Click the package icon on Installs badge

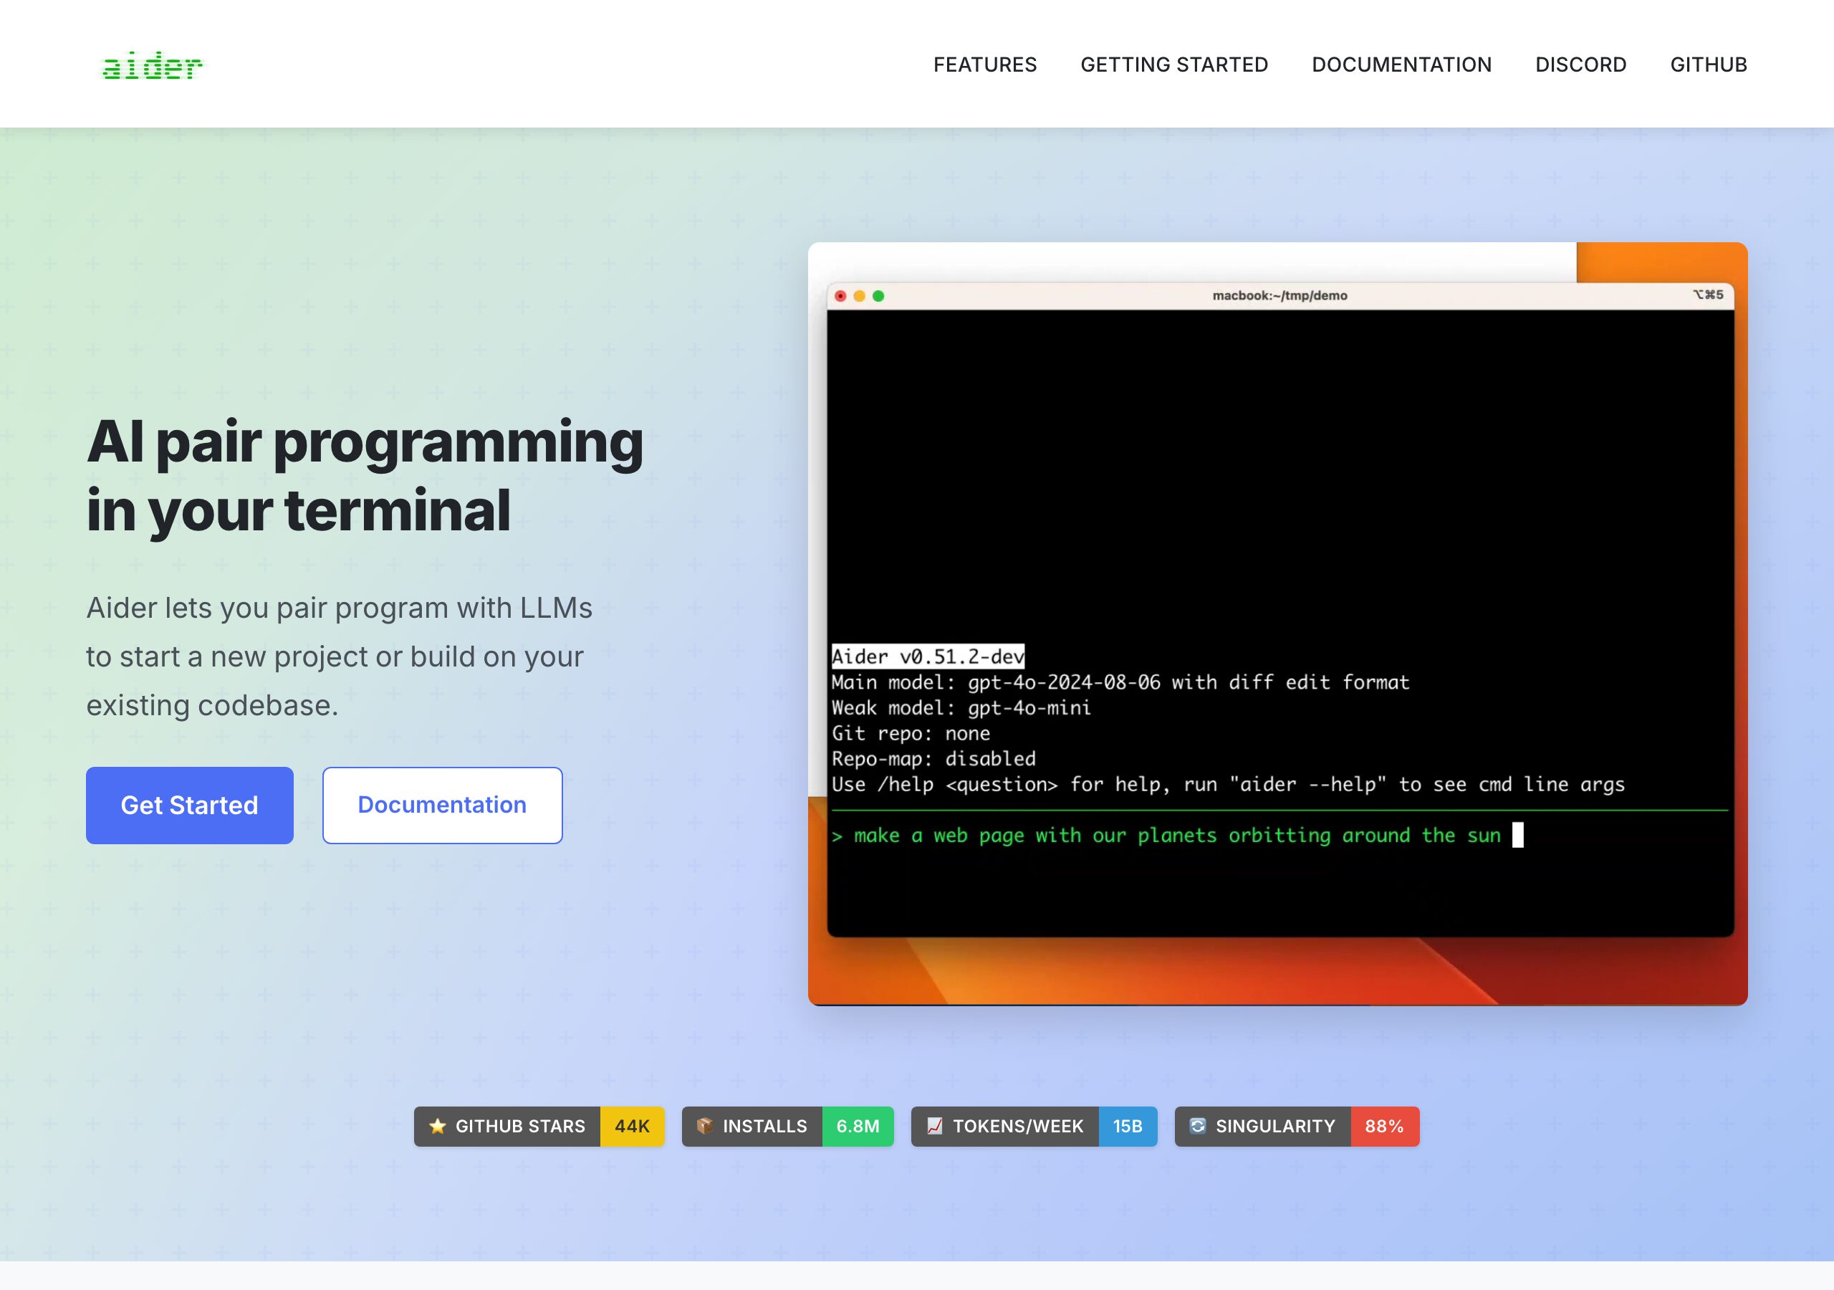tap(704, 1126)
